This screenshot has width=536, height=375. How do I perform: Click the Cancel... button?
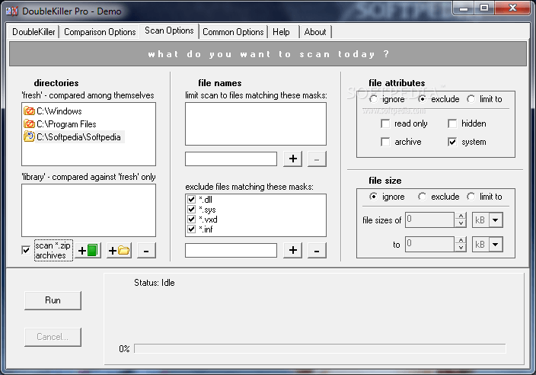coord(53,337)
